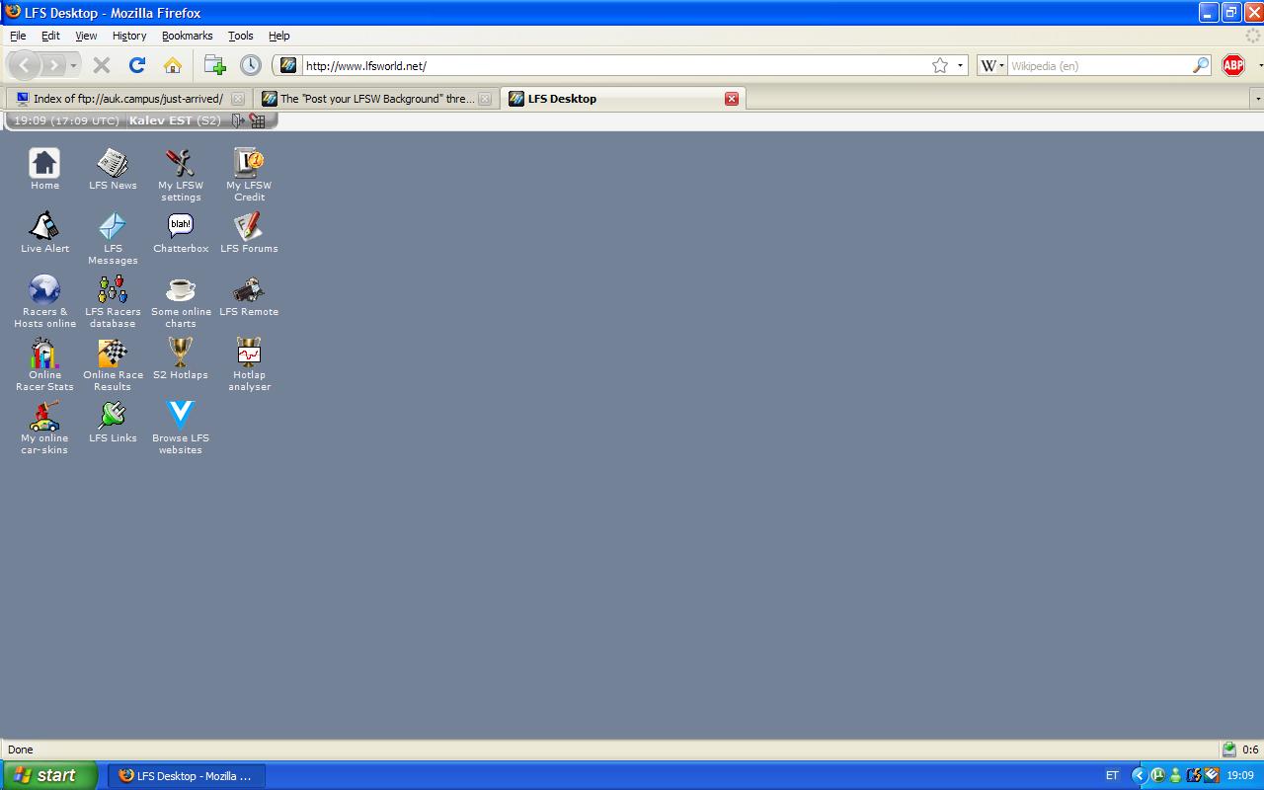The width and height of the screenshot is (1264, 790).
Task: Click the browser forward arrow button
Action: pos(53,65)
